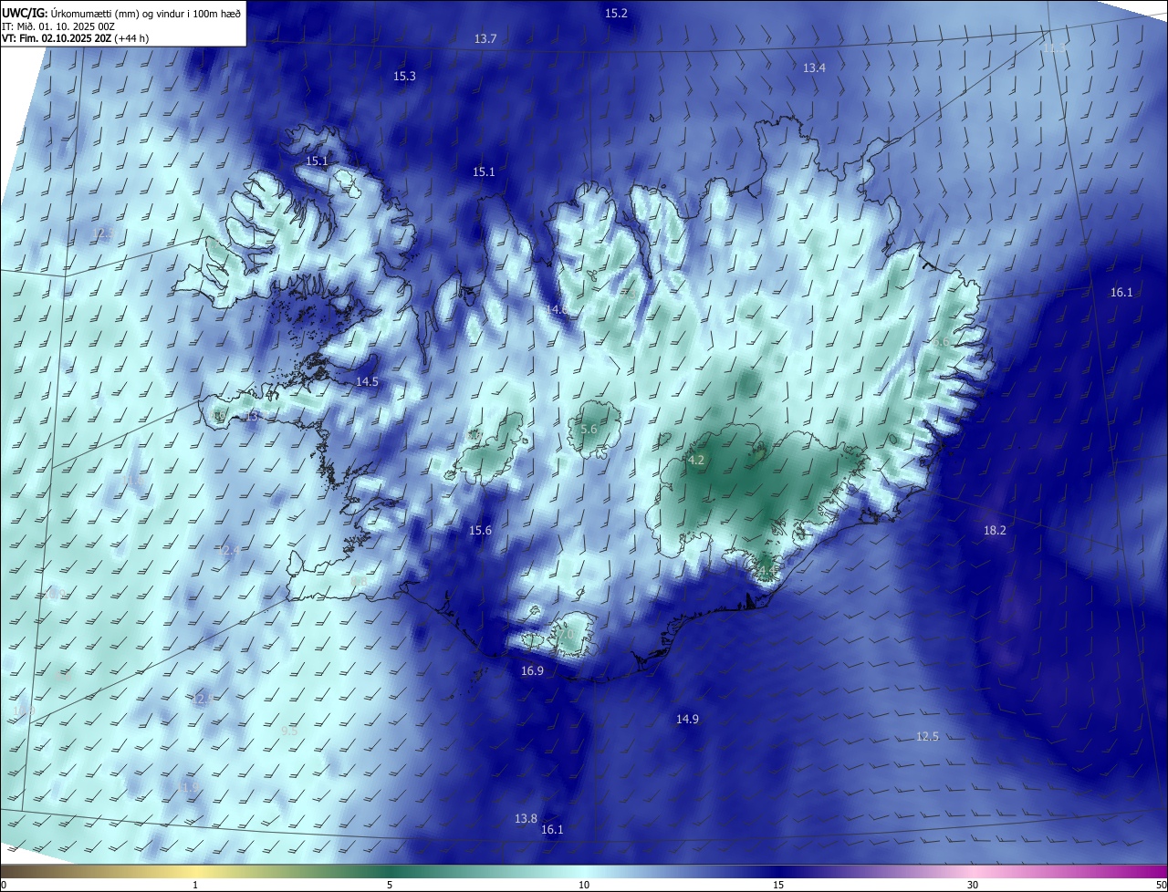Click the 16.9 value label
Image resolution: width=1168 pixels, height=892 pixels.
click(532, 670)
